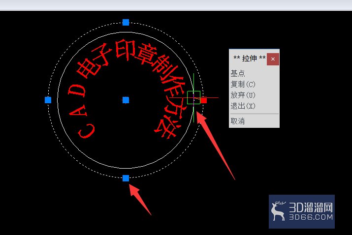Choose 复制(C) from the context menu
The height and width of the screenshot is (235, 352).
243,84
